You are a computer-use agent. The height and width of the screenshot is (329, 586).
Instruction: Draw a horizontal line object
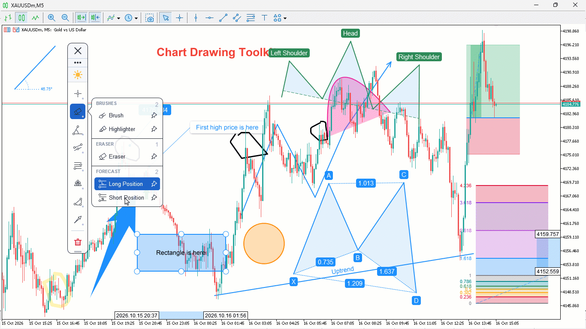point(209,18)
